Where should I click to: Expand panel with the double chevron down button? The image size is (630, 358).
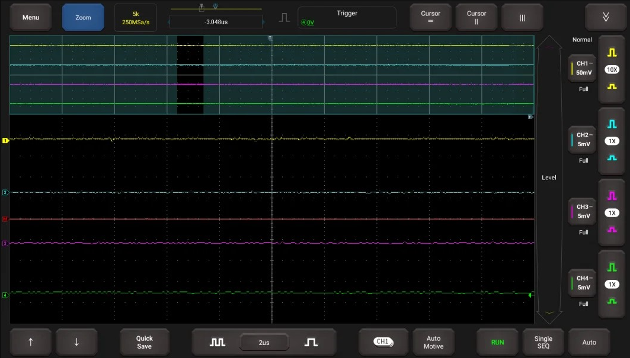(606, 17)
